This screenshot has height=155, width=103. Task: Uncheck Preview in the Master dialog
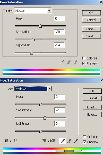click(84, 63)
